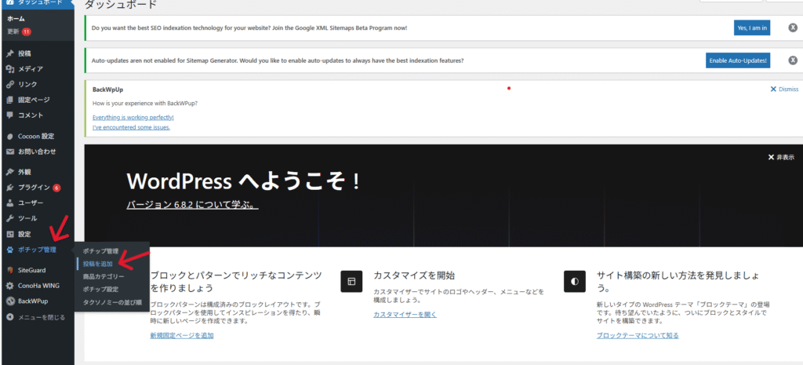Click the dashboard icon beside ダッシュボード

[x=9, y=2]
